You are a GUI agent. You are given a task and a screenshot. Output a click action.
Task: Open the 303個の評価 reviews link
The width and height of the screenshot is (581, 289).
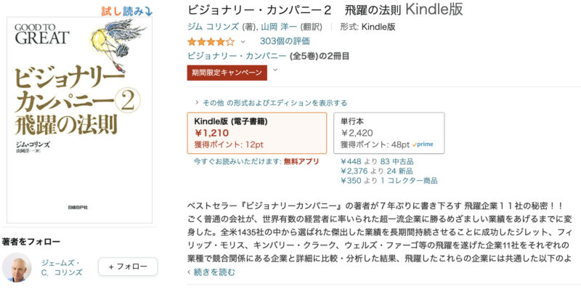click(x=285, y=41)
